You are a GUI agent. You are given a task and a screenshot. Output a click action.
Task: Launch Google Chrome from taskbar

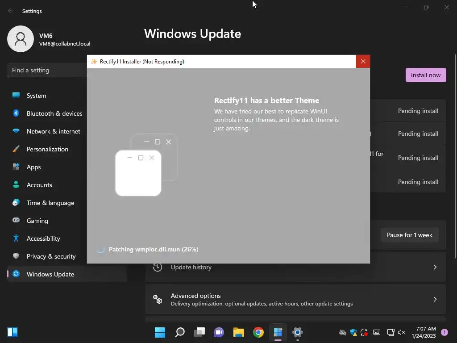click(258, 332)
